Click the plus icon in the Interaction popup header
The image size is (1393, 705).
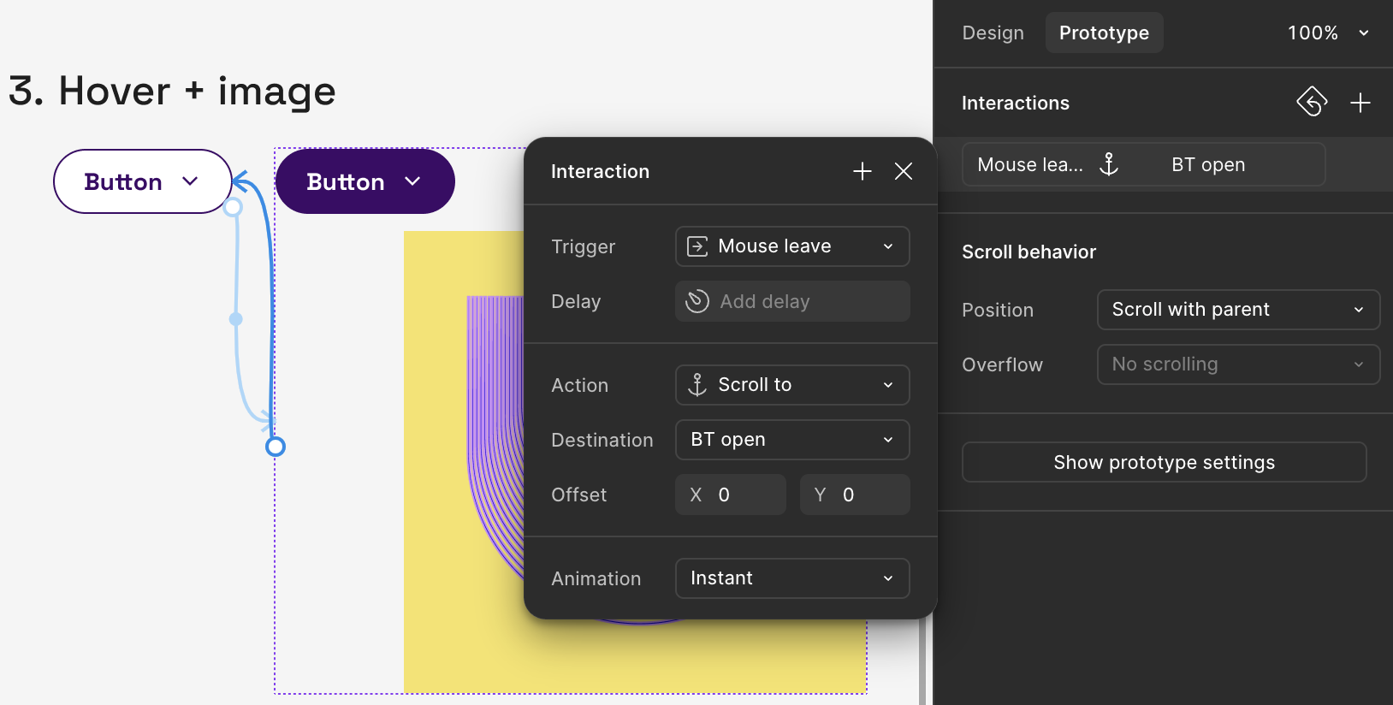coord(862,171)
